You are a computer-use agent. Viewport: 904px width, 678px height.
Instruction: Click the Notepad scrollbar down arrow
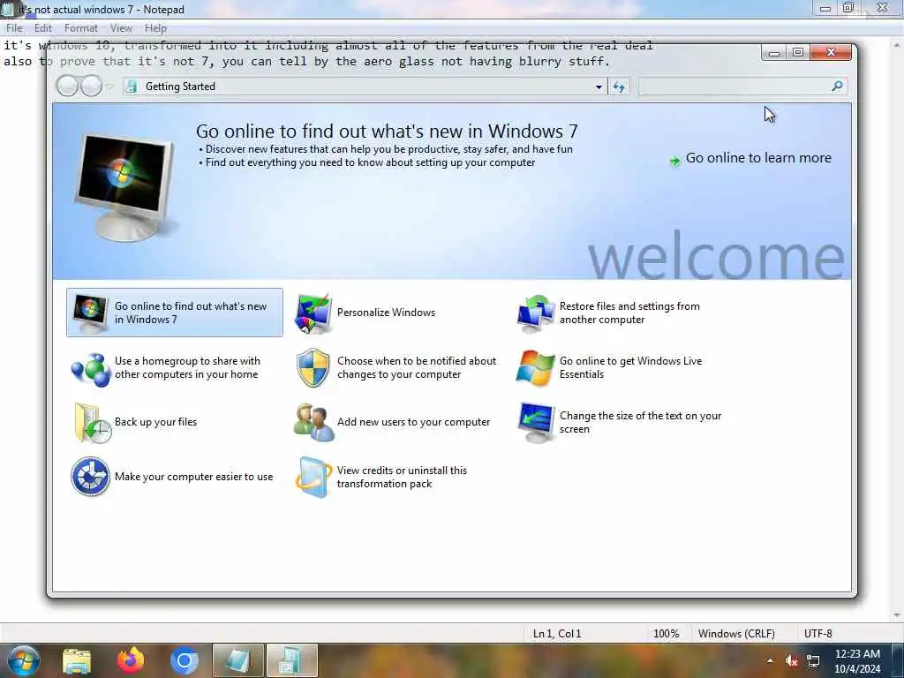click(x=898, y=615)
